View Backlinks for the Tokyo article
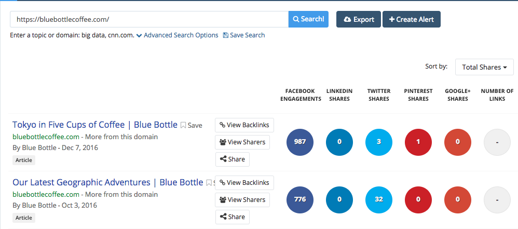518x229 pixels. coord(244,125)
